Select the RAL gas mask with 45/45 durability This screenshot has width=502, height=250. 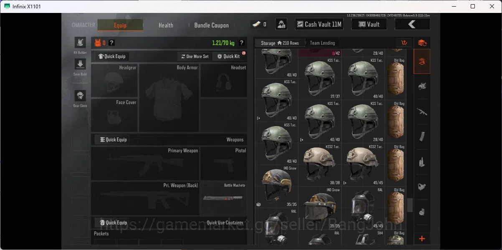coord(363,208)
